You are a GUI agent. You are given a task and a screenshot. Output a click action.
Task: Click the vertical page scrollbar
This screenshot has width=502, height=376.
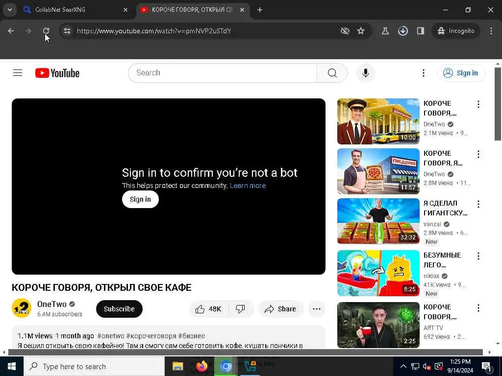click(498, 104)
